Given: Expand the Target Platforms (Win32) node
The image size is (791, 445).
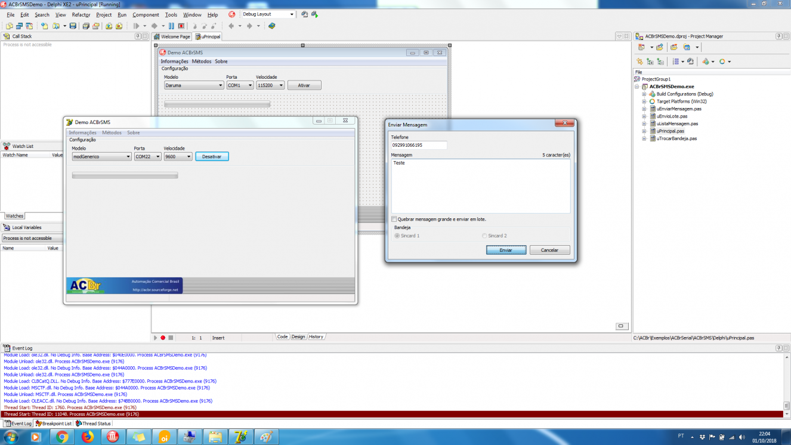Looking at the screenshot, I should pyautogui.click(x=644, y=101).
